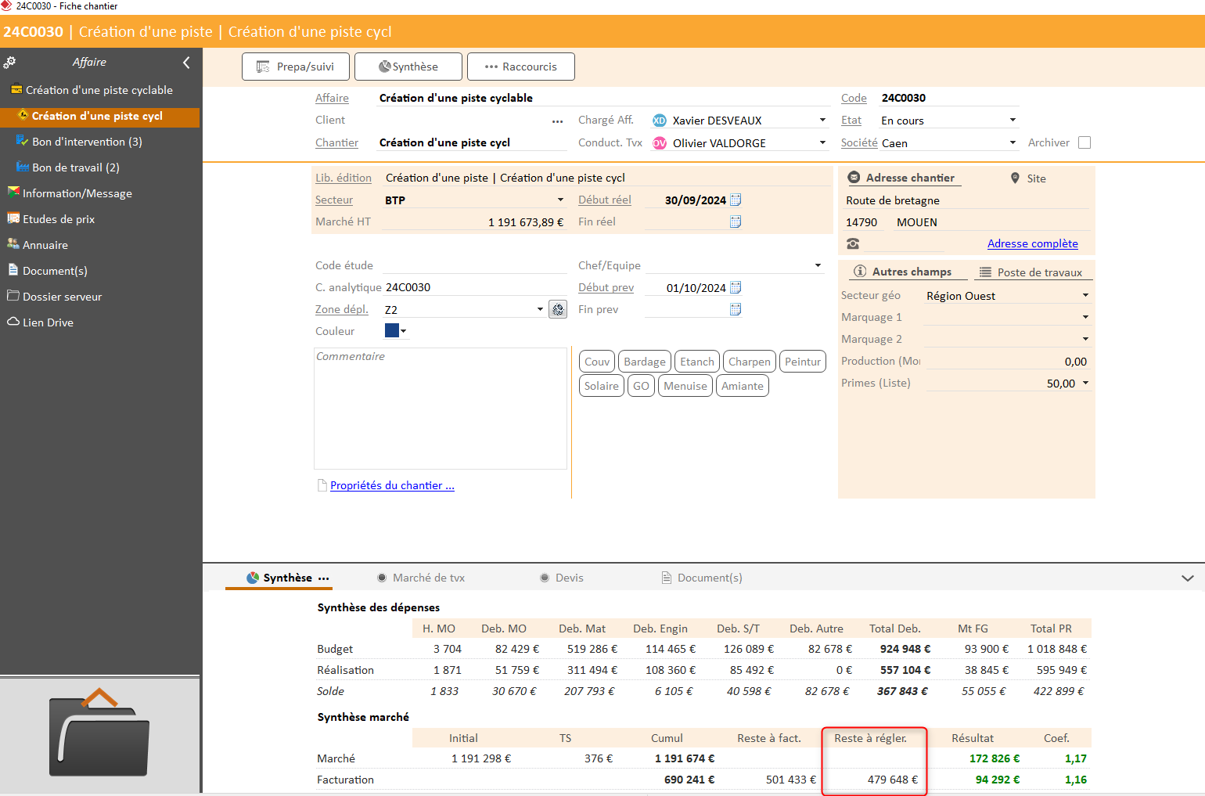This screenshot has width=1205, height=796.
Task: Click the three dots next to Client field
Action: point(557,121)
